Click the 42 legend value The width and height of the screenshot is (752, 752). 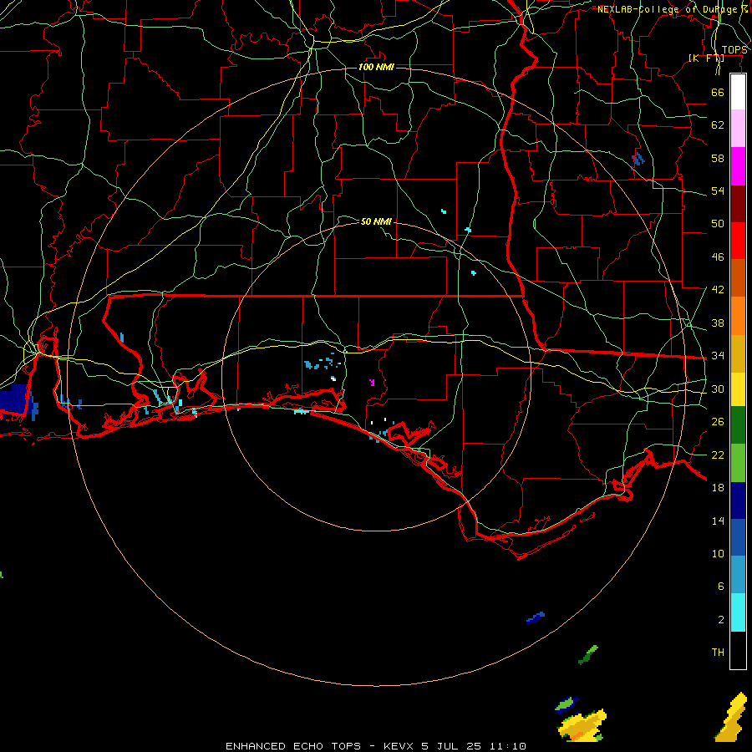[x=718, y=289]
